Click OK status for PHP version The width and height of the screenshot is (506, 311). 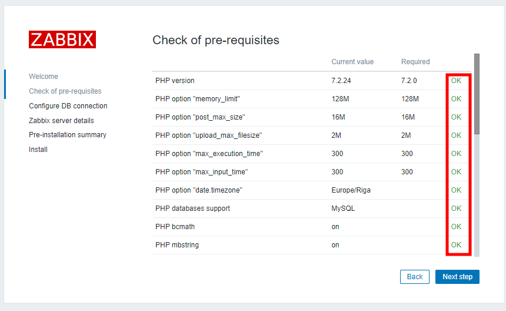pyautogui.click(x=456, y=81)
